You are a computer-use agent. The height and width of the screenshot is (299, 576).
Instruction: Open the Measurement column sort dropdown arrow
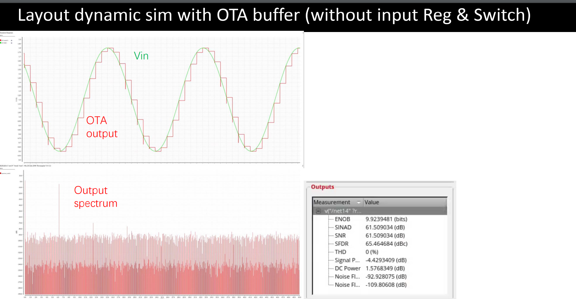pyautogui.click(x=359, y=202)
